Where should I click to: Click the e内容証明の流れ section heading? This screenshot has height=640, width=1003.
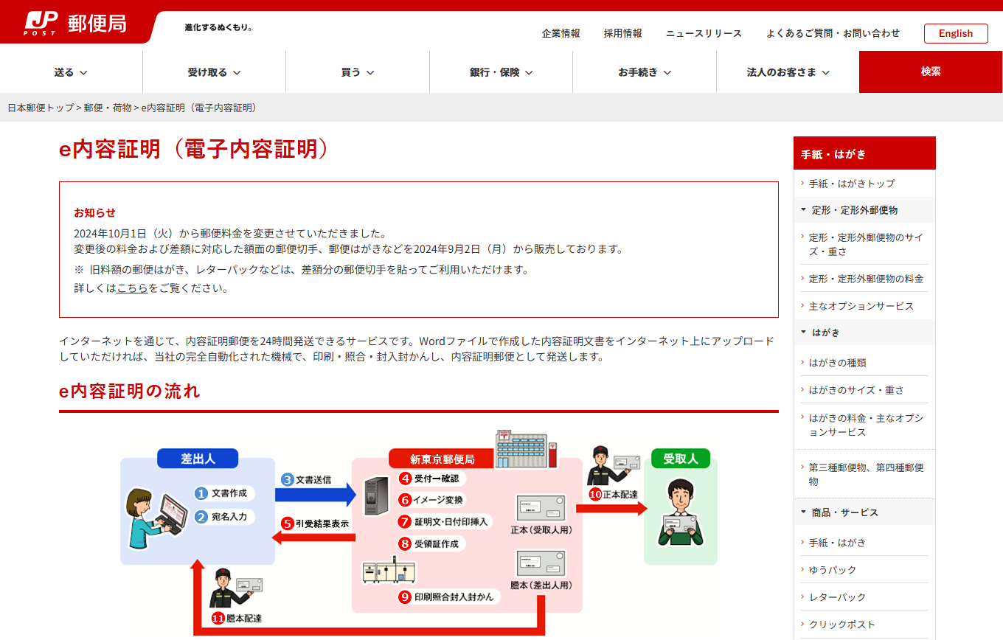(130, 392)
